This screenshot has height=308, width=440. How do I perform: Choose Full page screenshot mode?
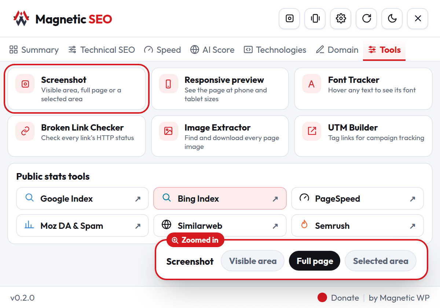pos(315,261)
